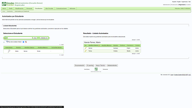Open the Comunicaciones tab
The height and width of the screenshot is (108, 192).
[x=61, y=8]
